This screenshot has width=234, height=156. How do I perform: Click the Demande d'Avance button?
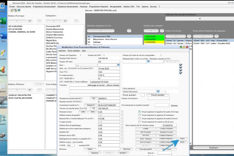coord(166,132)
